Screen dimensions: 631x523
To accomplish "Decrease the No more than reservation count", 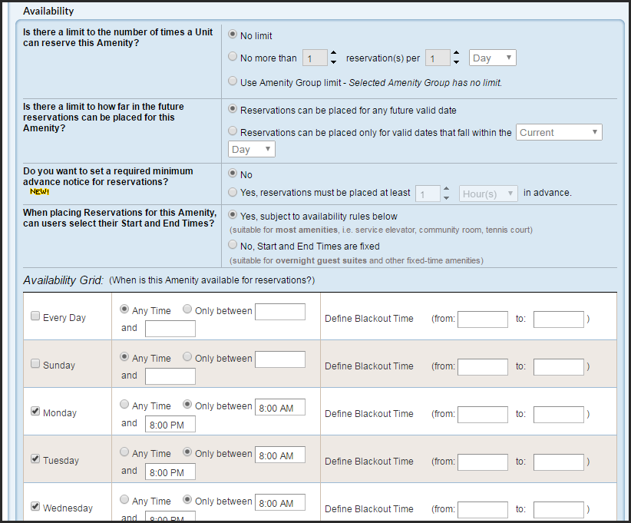I will [x=333, y=62].
